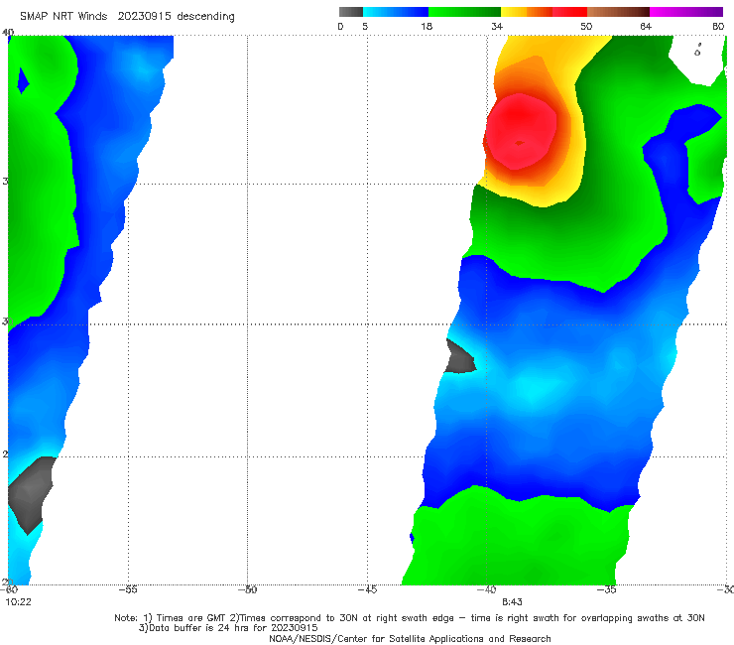
Task: Click the gray segment of the color bar
Action: [351, 12]
